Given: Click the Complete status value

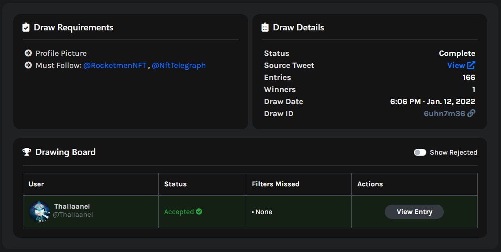Looking at the screenshot, I should pyautogui.click(x=457, y=53).
